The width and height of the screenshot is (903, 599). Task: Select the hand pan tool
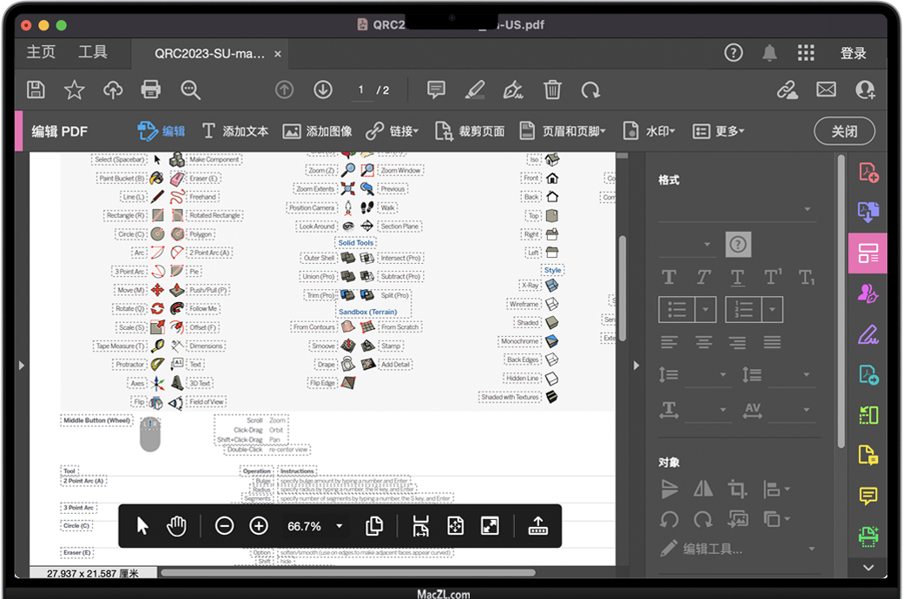[x=177, y=526]
